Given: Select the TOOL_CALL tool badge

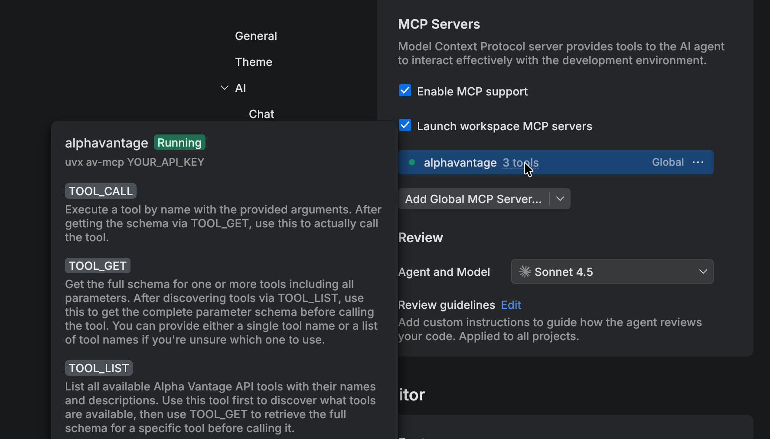Looking at the screenshot, I should pos(100,191).
